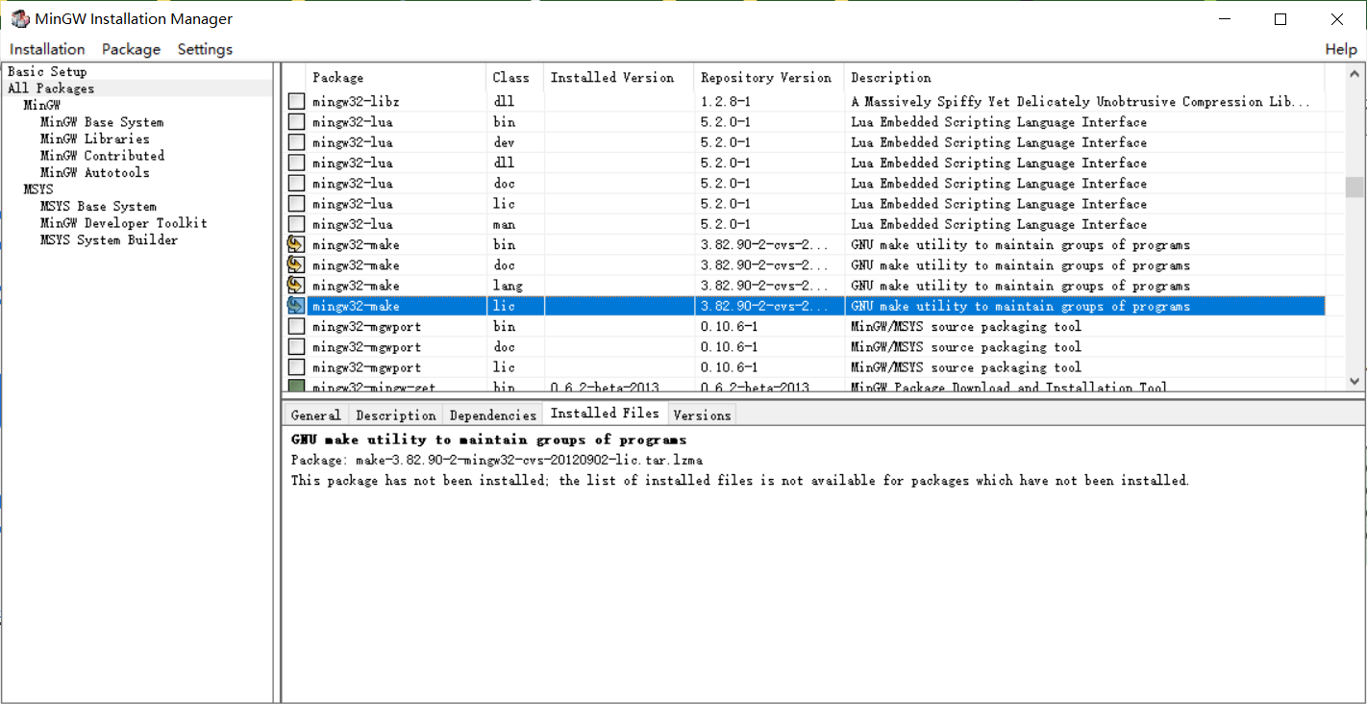Toggle checkbox for mingw32-libz dll
Image resolution: width=1367 pixels, height=704 pixels.
coord(296,101)
